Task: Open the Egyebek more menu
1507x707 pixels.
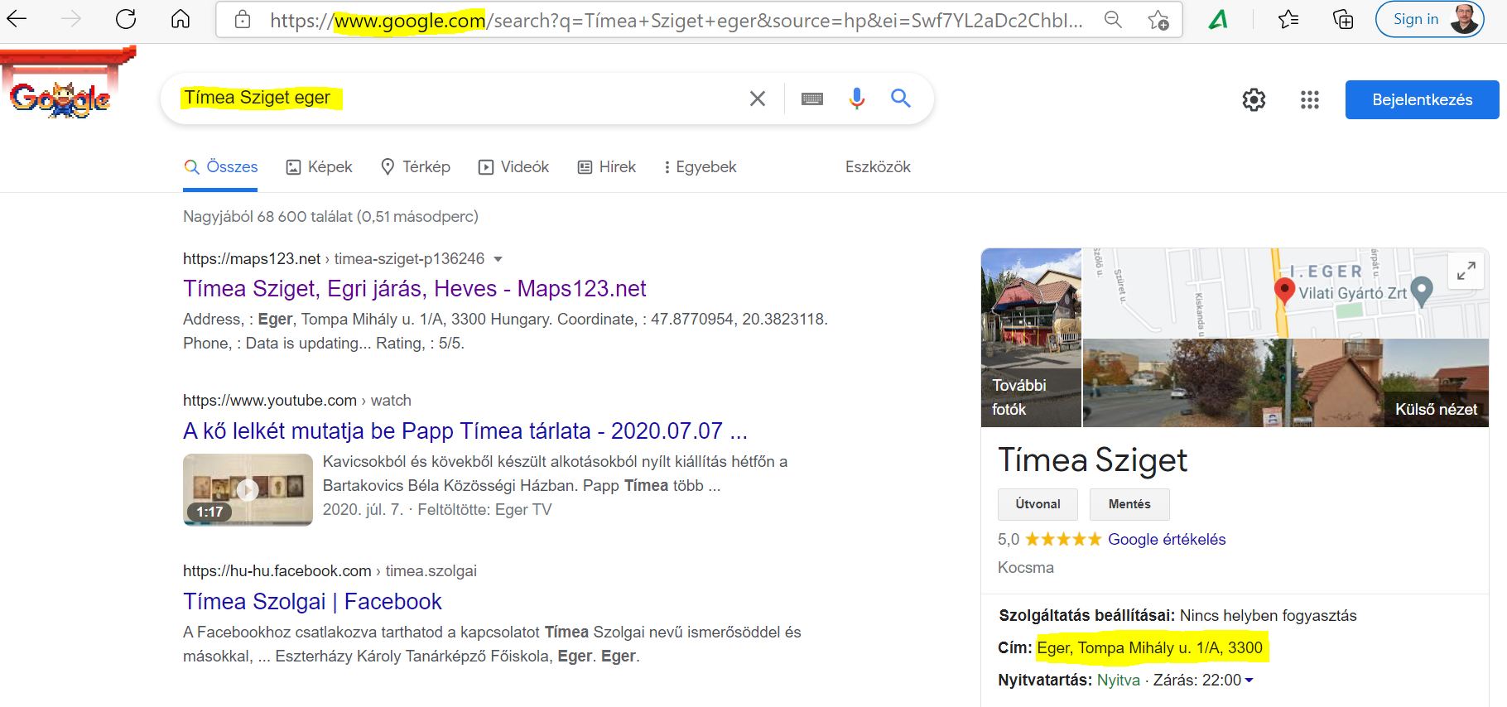Action: 700,167
